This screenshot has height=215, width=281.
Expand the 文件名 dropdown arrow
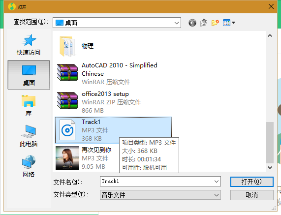pos(217,182)
